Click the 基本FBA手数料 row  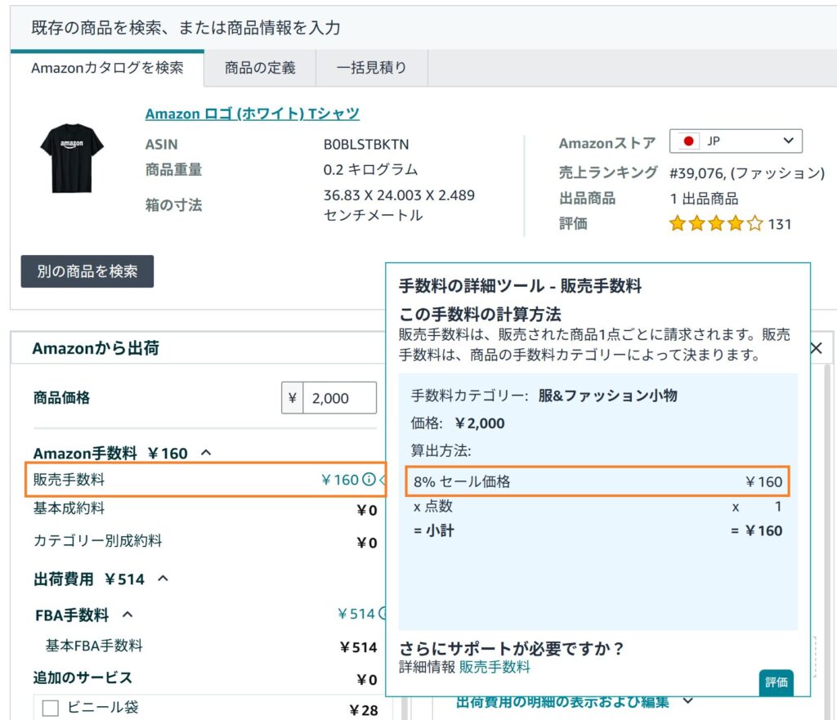pyautogui.click(x=211, y=646)
